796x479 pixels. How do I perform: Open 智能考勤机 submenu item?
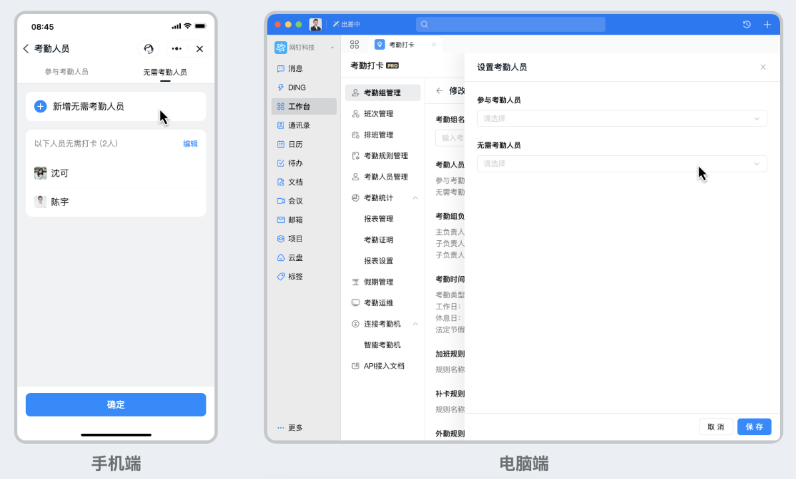[x=382, y=345]
